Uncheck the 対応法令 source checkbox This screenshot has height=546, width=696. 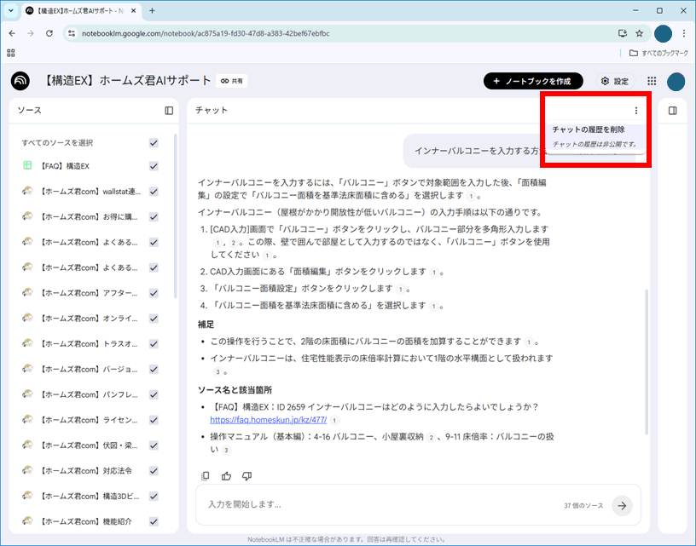tap(154, 470)
